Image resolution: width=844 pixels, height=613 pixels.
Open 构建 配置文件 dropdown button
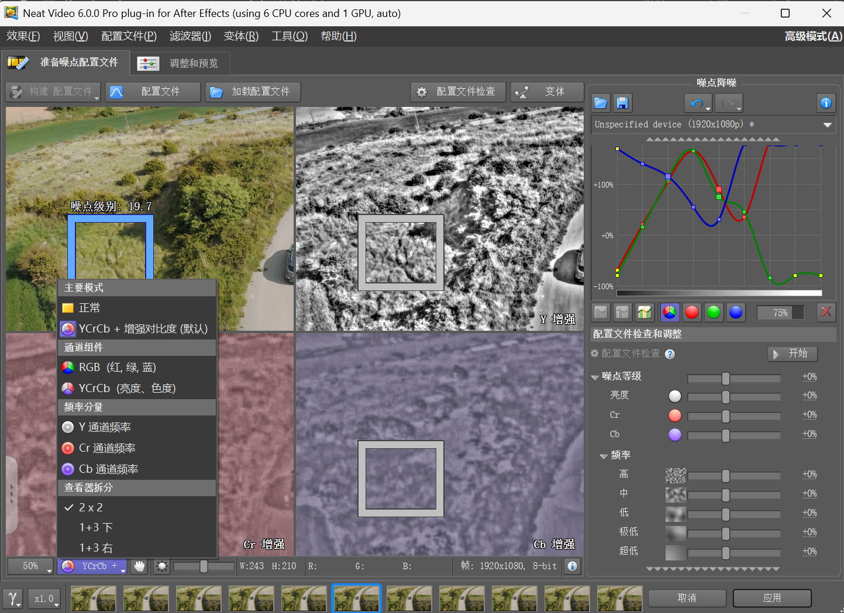click(53, 92)
